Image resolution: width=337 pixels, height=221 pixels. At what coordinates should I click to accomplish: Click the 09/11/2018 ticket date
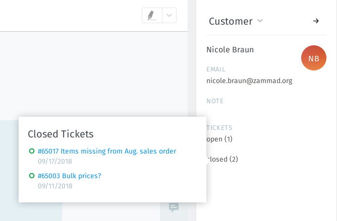pyautogui.click(x=55, y=186)
